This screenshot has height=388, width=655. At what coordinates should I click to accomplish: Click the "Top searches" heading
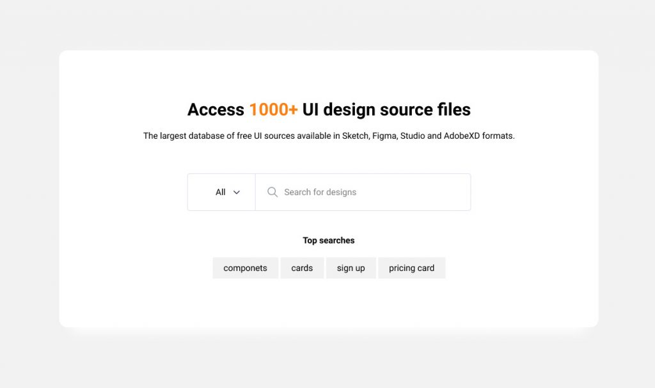tap(329, 240)
